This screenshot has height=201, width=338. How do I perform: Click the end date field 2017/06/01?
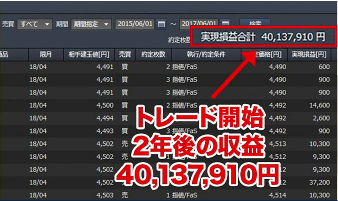click(199, 24)
